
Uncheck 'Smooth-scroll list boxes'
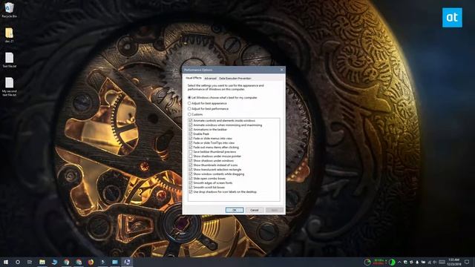[191, 188]
